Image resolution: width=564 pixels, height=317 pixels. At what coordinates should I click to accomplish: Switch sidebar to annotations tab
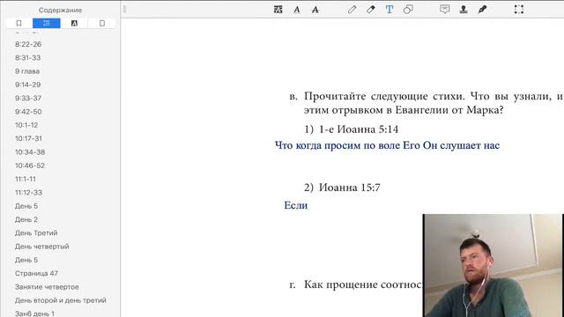(x=74, y=24)
